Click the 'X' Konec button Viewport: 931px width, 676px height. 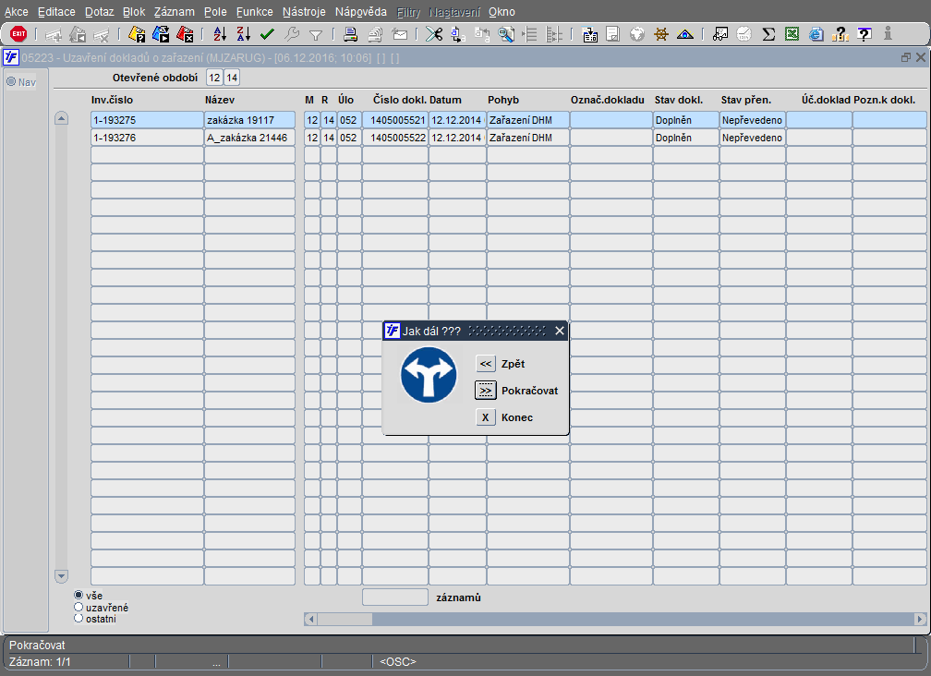click(486, 417)
